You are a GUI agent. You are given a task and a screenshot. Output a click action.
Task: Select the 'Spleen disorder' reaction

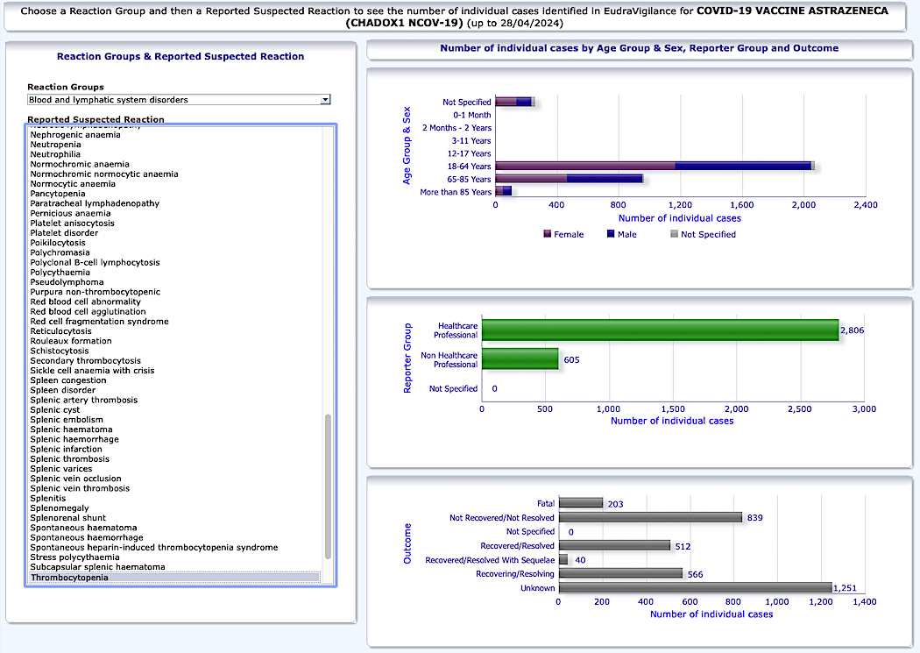coord(63,390)
